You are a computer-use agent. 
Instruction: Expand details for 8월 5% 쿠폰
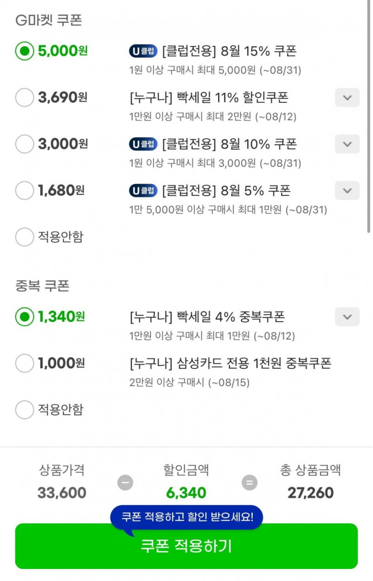[347, 191]
